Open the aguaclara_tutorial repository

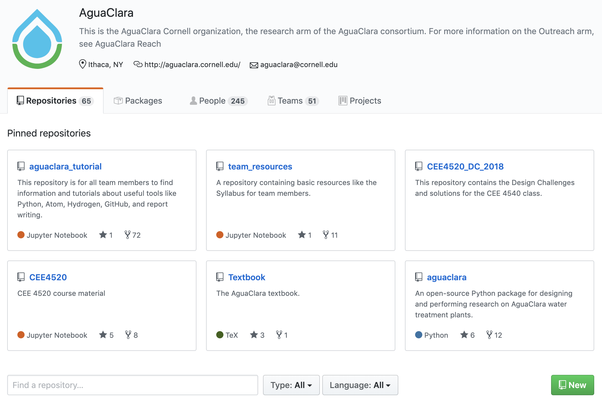pyautogui.click(x=65, y=166)
